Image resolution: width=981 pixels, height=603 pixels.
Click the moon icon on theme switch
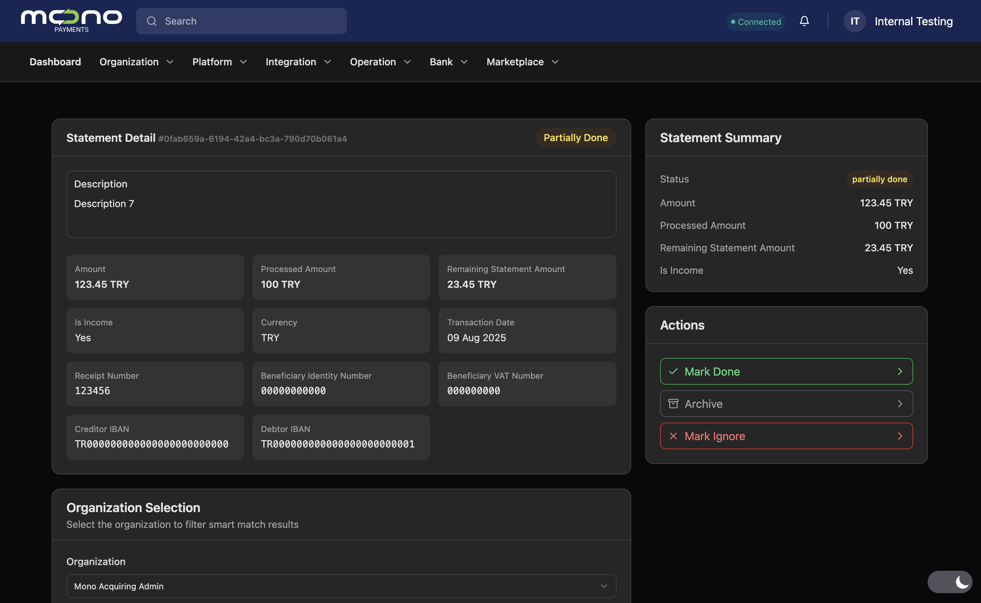(x=962, y=582)
